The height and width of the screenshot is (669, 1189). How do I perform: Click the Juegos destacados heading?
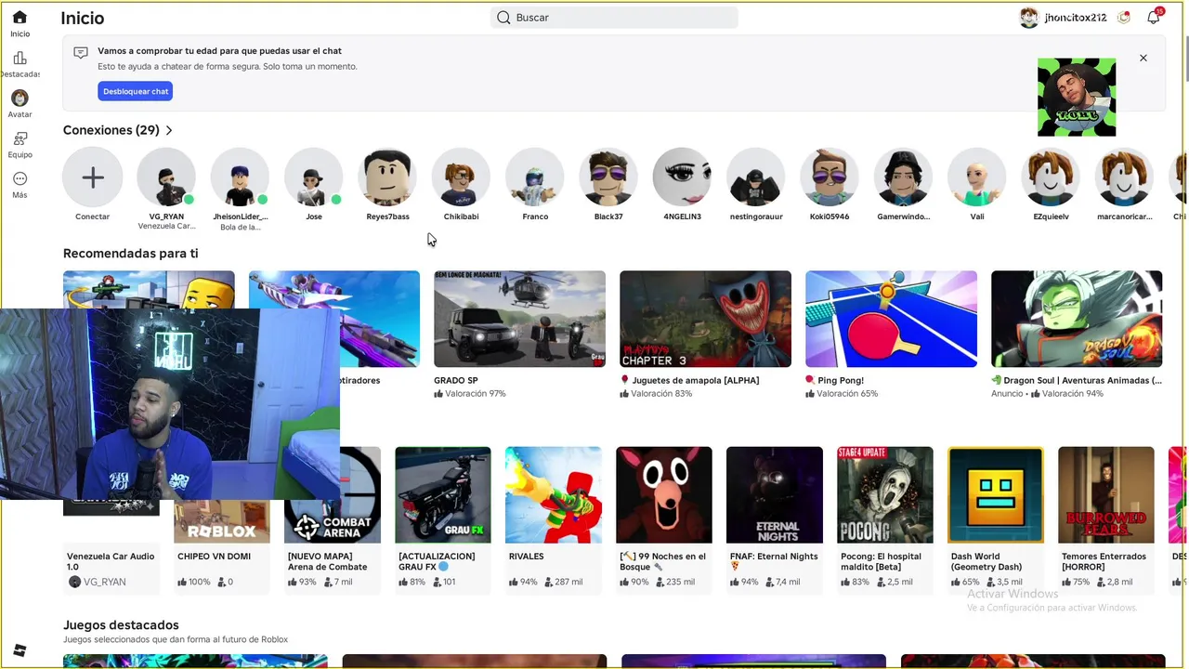click(121, 625)
